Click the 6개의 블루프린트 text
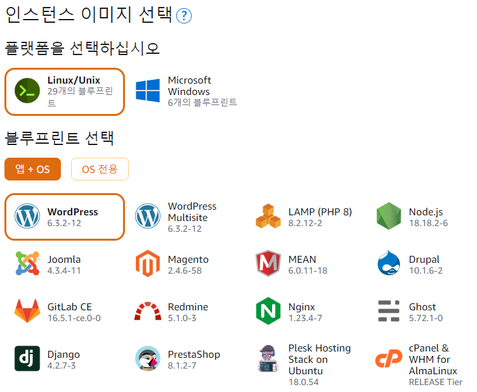Viewport: 477px width, 392px height. 202,103
